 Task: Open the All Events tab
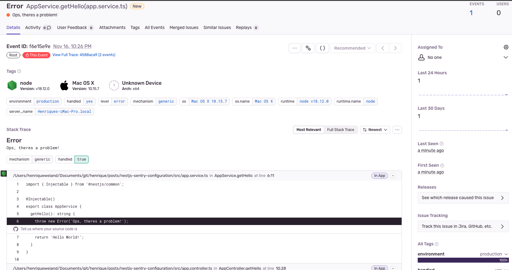155,27
